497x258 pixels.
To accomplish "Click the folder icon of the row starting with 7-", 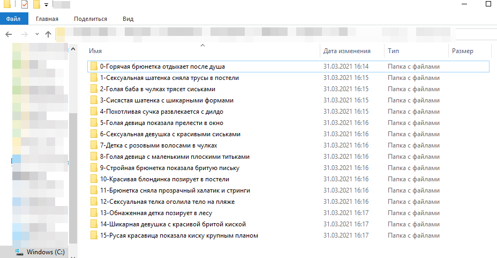I will (x=94, y=145).
